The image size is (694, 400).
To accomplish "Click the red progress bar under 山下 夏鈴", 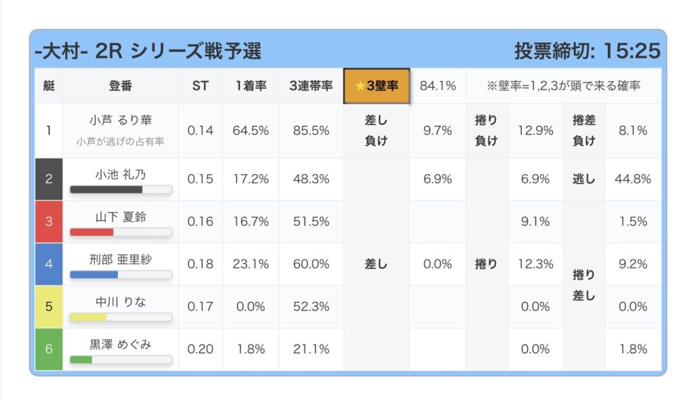I will click(x=121, y=232).
